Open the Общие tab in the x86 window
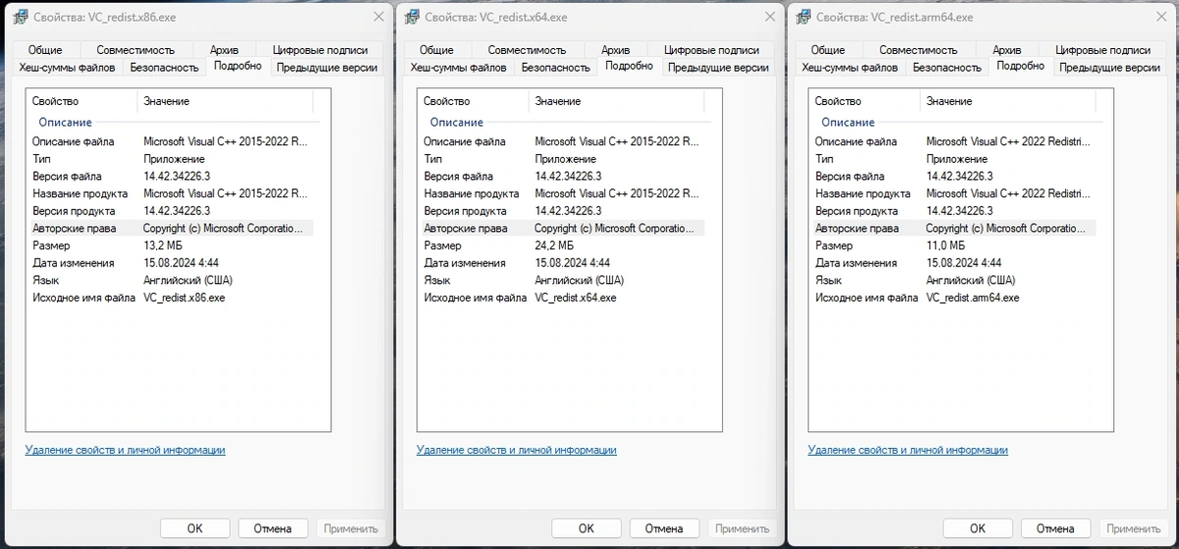 (x=45, y=50)
